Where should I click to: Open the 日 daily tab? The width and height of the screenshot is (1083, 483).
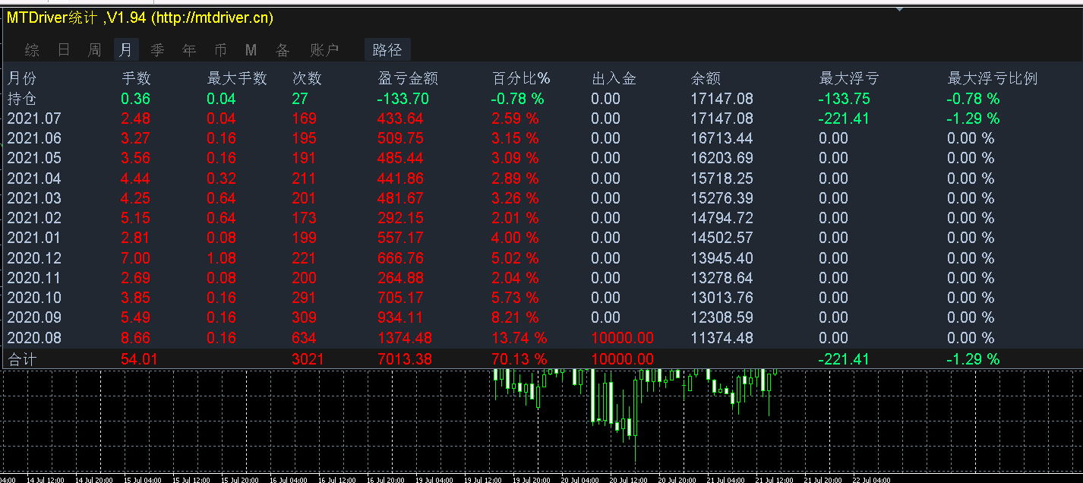[64, 50]
